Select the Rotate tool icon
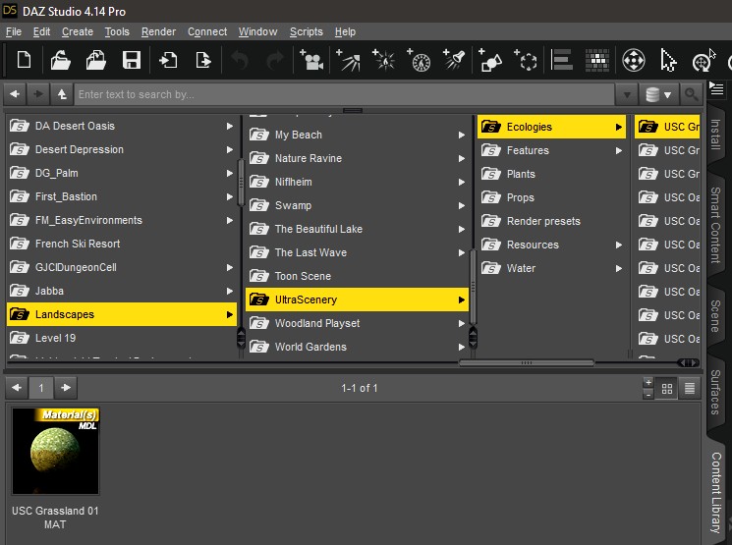The width and height of the screenshot is (732, 545). (703, 62)
